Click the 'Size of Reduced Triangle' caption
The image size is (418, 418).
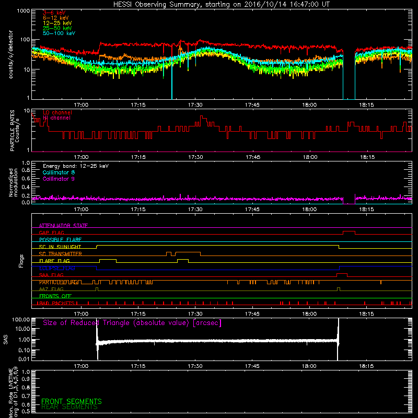tap(132, 323)
